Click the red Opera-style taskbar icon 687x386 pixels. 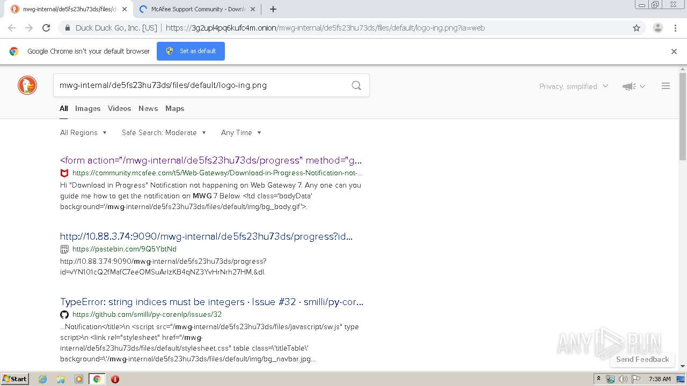[115, 379]
